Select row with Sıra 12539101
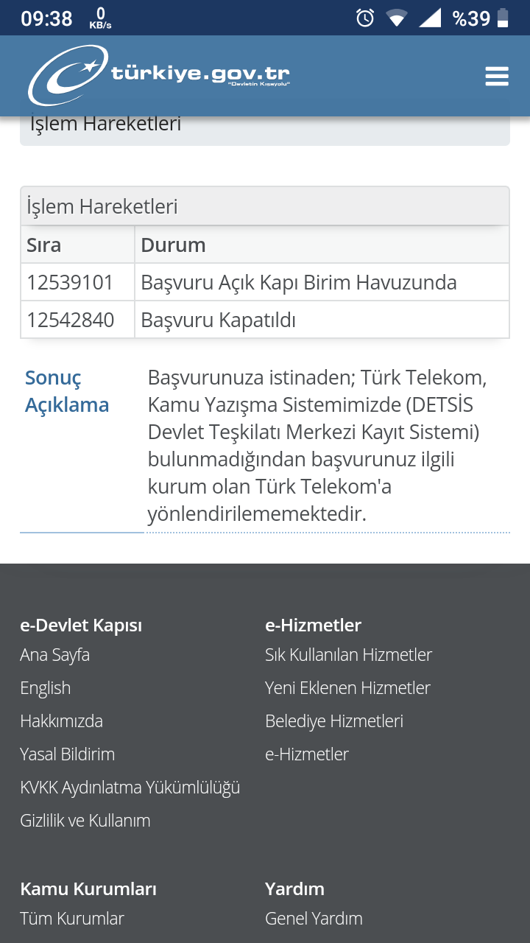Viewport: 530px width, 943px height. [x=265, y=282]
